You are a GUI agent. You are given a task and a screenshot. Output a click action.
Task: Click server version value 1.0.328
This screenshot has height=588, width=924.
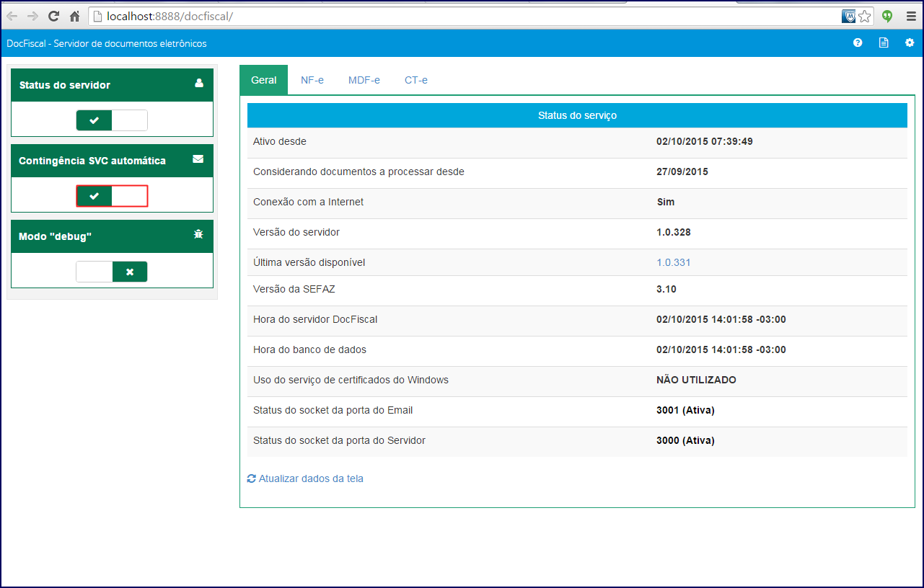point(674,232)
